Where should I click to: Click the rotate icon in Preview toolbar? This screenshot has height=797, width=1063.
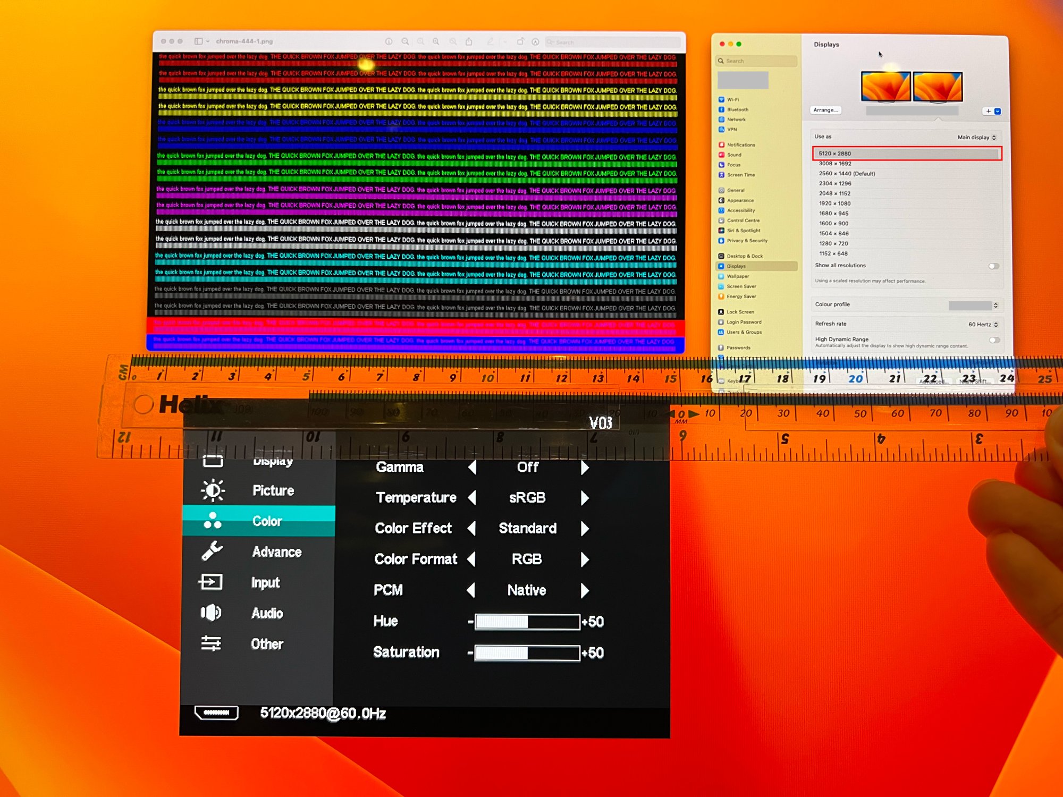pyautogui.click(x=520, y=41)
